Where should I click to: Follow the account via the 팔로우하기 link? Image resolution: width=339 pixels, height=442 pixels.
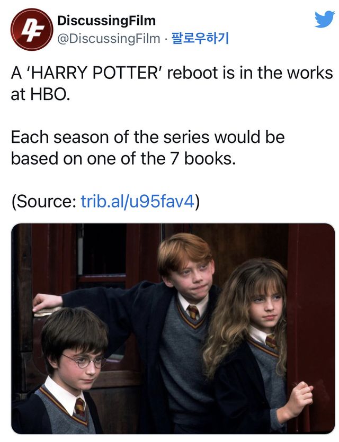200,38
